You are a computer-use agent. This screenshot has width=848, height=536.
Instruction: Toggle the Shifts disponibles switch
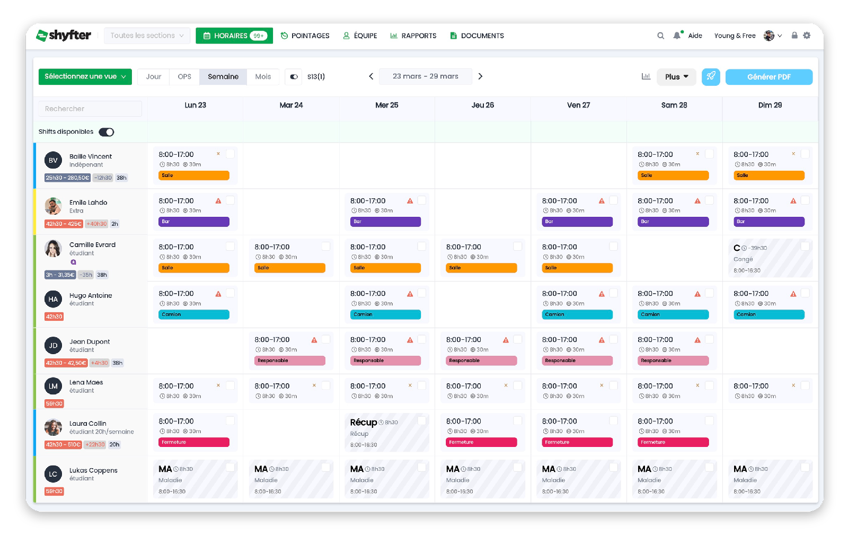tap(107, 131)
